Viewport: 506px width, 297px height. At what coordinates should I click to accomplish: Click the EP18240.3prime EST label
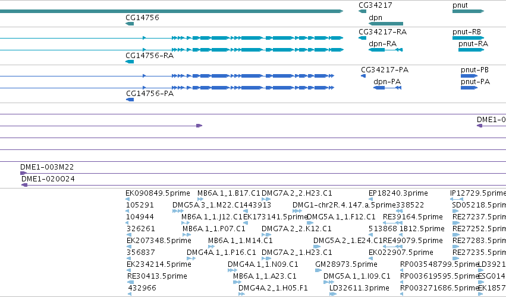click(x=398, y=193)
